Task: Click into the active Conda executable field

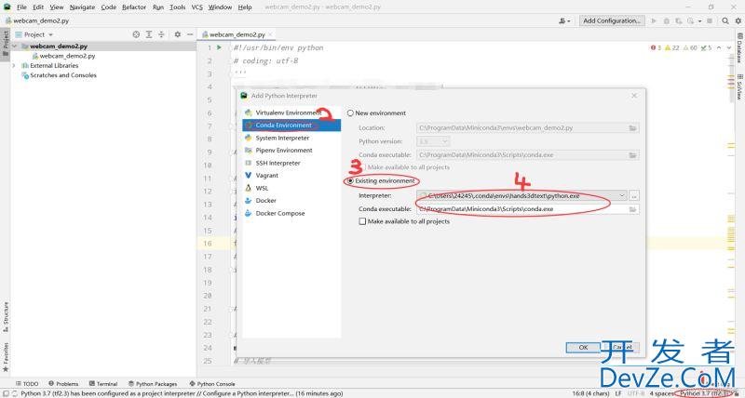Action: pos(527,209)
